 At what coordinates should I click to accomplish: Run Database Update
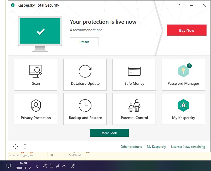pyautogui.click(x=85, y=75)
